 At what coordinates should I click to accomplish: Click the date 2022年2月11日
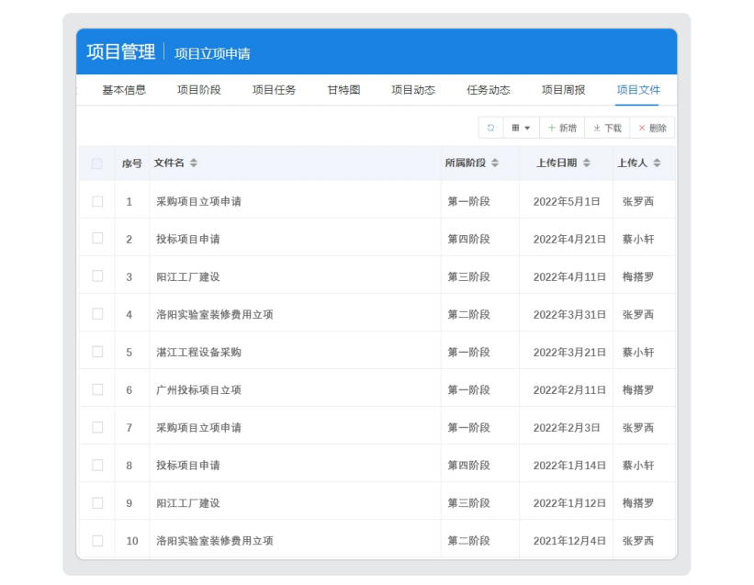pos(569,389)
